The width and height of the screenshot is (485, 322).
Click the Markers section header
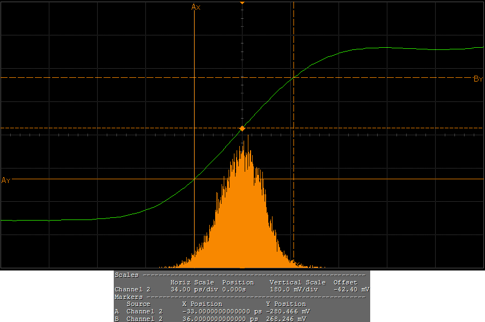coord(129,296)
